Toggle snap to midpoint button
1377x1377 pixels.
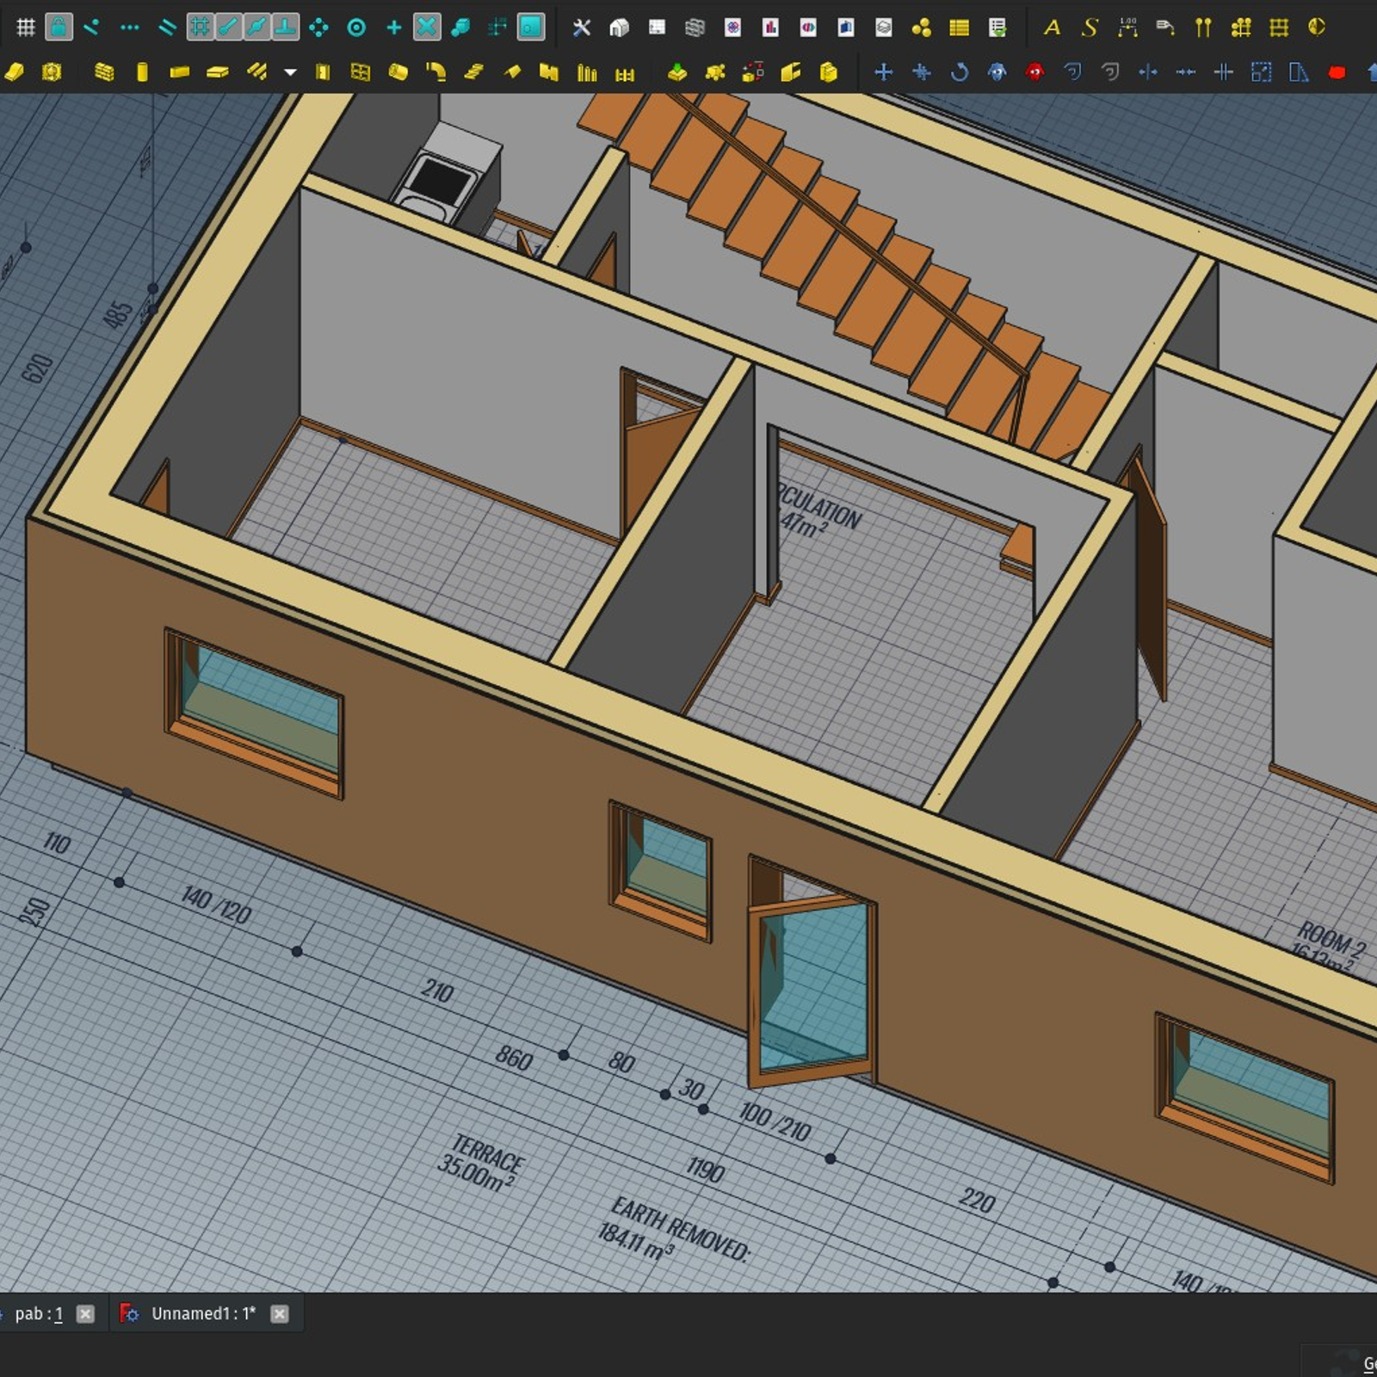click(x=256, y=28)
